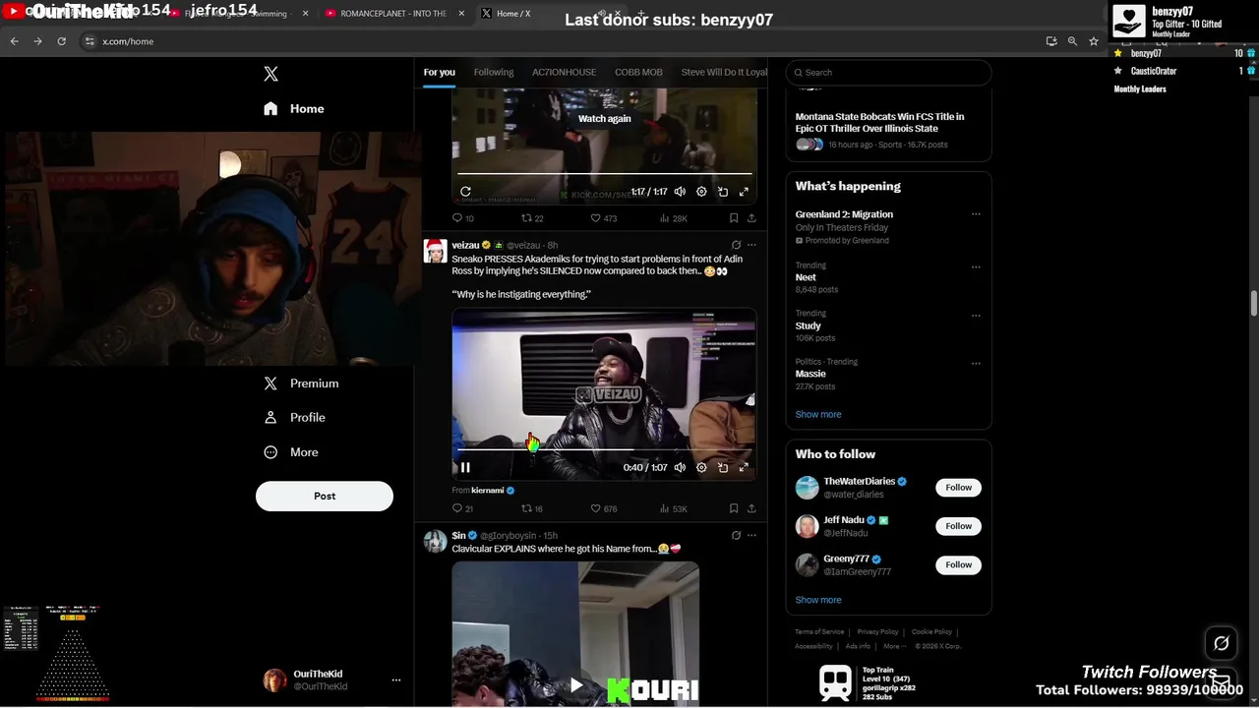Open Premium from the sidebar

pos(301,383)
